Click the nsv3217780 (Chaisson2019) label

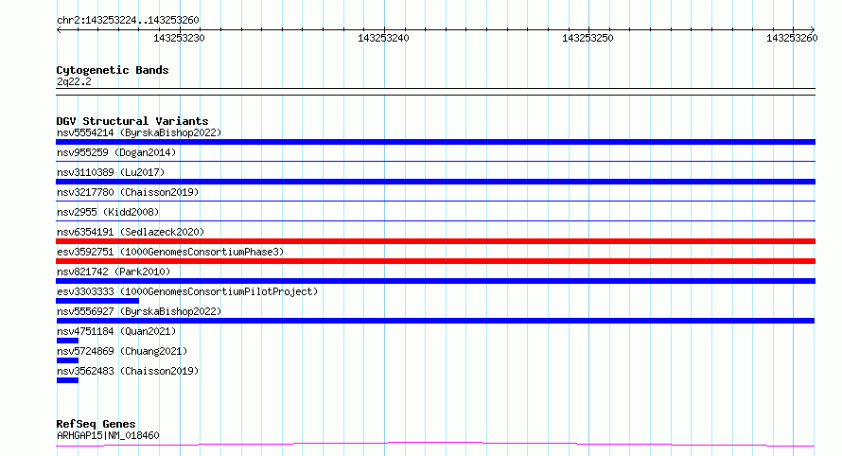(128, 192)
